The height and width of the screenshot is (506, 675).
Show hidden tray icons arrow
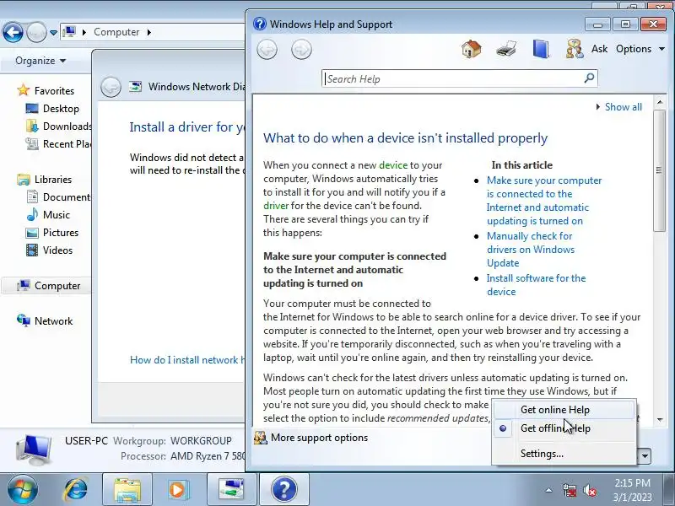tap(549, 490)
